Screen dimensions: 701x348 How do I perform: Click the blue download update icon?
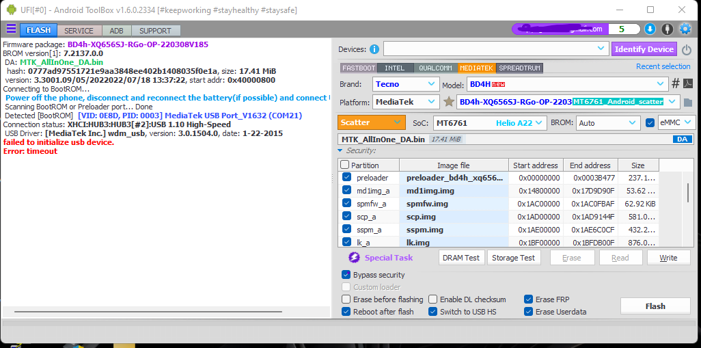(650, 29)
